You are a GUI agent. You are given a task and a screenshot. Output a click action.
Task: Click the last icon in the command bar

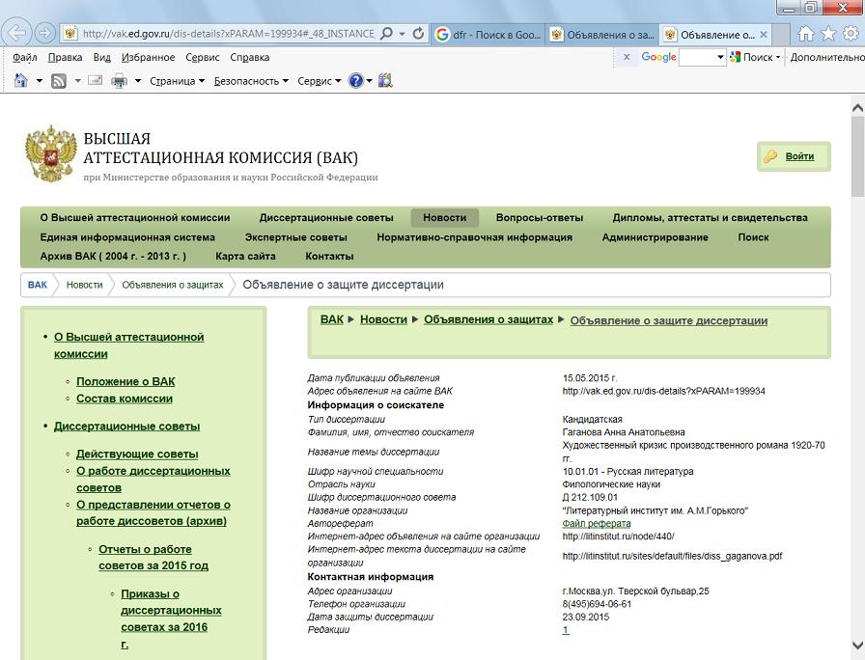point(385,80)
